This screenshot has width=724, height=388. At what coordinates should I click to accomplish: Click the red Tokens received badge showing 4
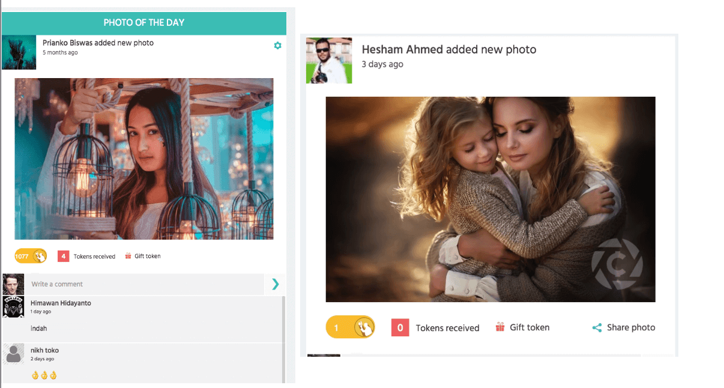[x=64, y=256]
